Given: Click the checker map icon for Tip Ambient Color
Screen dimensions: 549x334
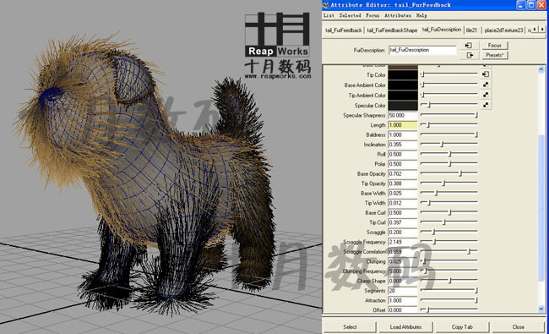Looking at the screenshot, I should 486,95.
